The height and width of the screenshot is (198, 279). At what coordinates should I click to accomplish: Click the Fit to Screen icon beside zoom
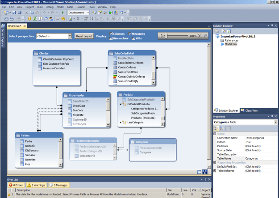pos(200,35)
